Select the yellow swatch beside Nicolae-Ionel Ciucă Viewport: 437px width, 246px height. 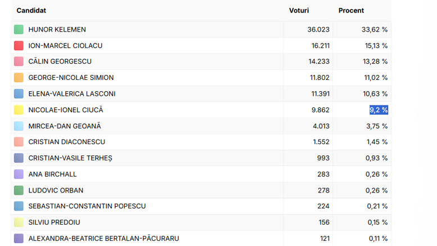pyautogui.click(x=19, y=110)
